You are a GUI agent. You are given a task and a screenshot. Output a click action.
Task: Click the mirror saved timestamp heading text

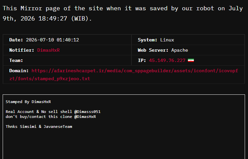click(x=123, y=13)
